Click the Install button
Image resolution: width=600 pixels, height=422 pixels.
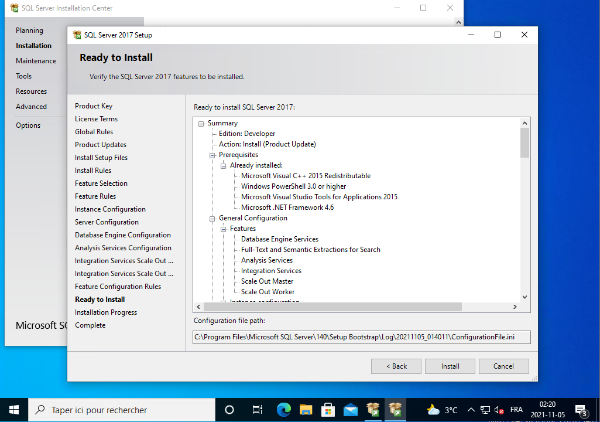[x=450, y=366]
